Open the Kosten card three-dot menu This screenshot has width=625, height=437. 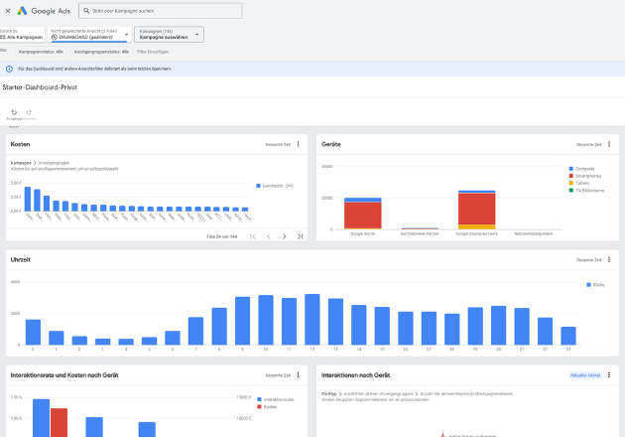(x=298, y=144)
